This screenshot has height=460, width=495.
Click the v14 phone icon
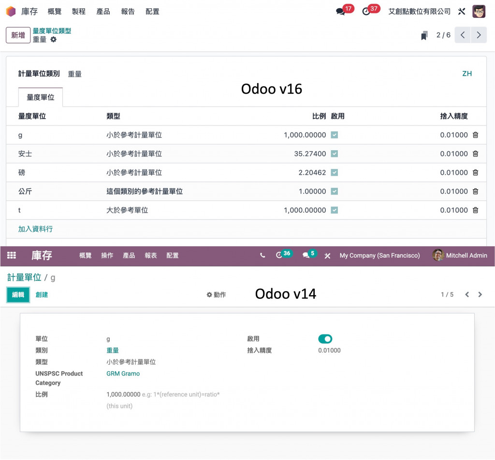point(262,256)
